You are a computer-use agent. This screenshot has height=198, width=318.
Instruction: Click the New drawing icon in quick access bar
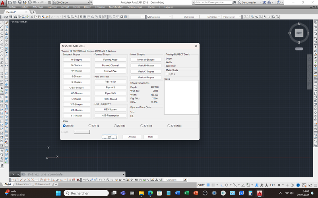click(10, 2)
